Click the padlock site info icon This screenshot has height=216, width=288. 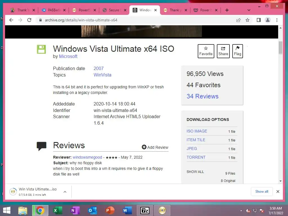point(40,20)
